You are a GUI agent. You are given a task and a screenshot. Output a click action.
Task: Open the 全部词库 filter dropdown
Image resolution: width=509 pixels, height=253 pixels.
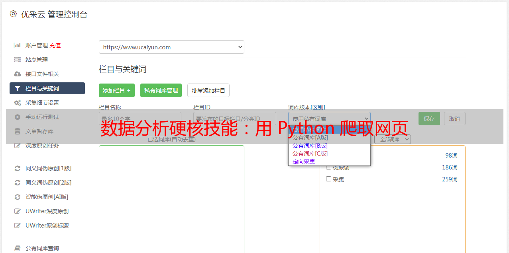pyautogui.click(x=393, y=139)
